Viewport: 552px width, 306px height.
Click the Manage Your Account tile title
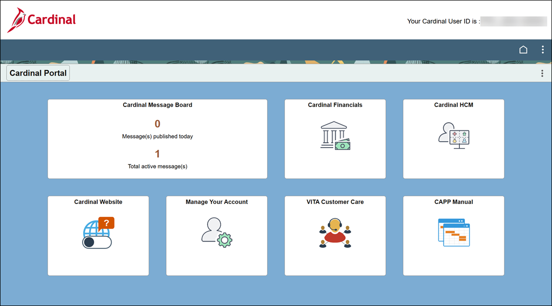coord(217,202)
